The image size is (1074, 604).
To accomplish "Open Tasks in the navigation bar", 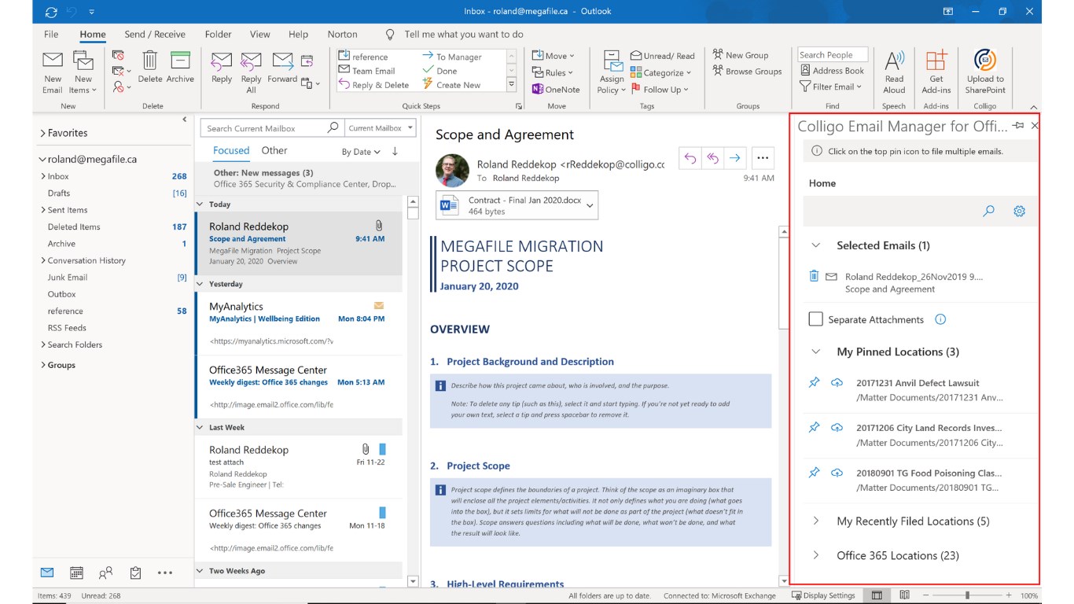I will pyautogui.click(x=135, y=573).
